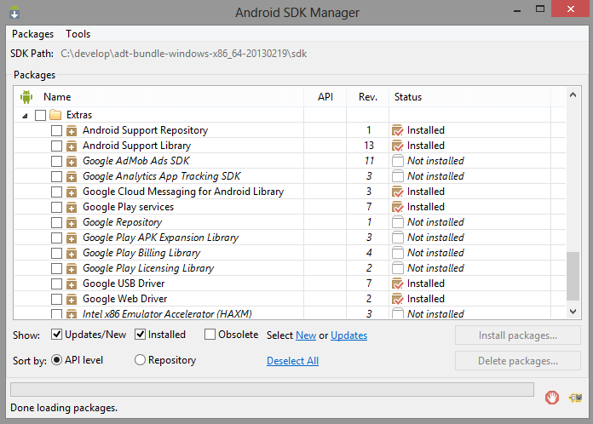Click the Extras folder icon
The height and width of the screenshot is (424, 593).
[55, 114]
